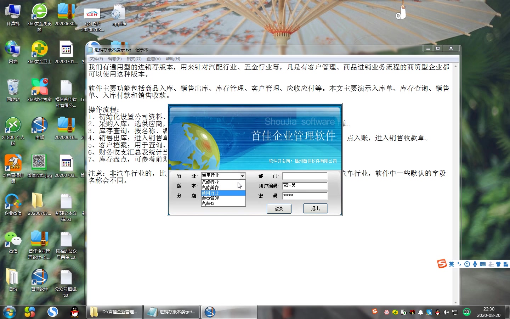Open the Notepad 格式(O) menu

pyautogui.click(x=134, y=59)
